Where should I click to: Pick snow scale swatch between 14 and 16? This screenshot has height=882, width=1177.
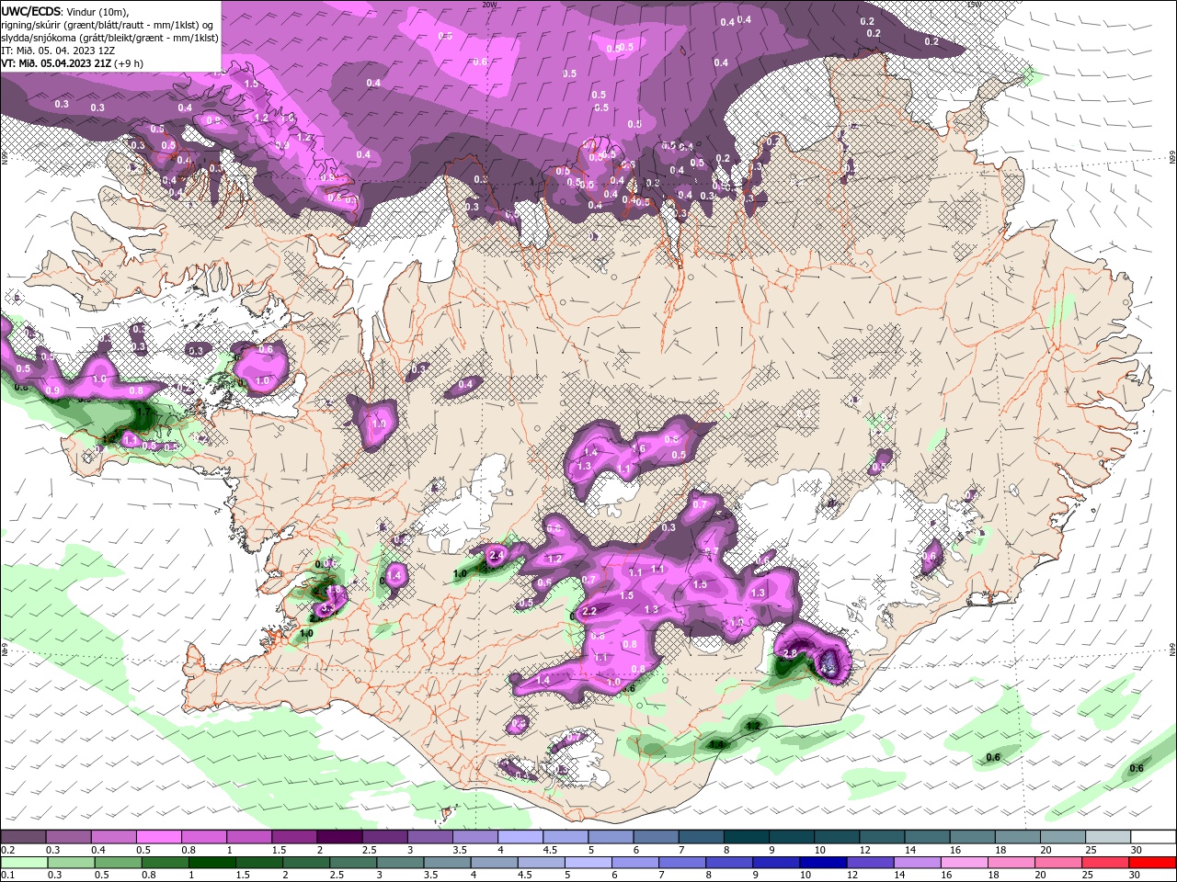point(928,836)
